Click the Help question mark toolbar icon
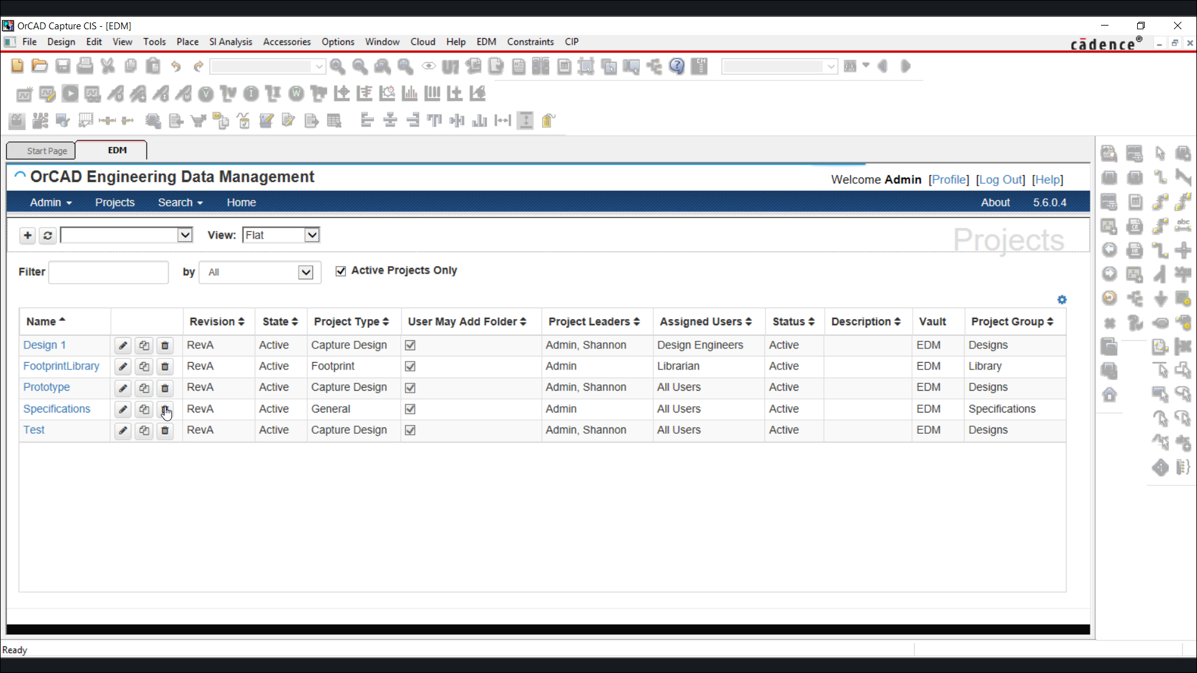This screenshot has height=673, width=1197. coord(677,66)
